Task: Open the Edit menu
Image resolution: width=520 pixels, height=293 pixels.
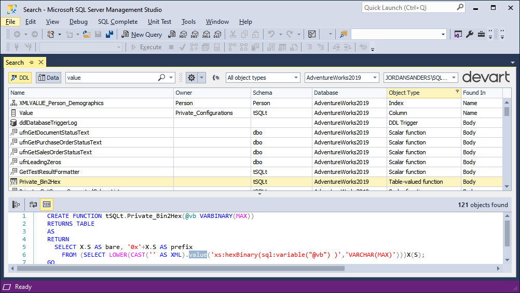Action: [31, 22]
